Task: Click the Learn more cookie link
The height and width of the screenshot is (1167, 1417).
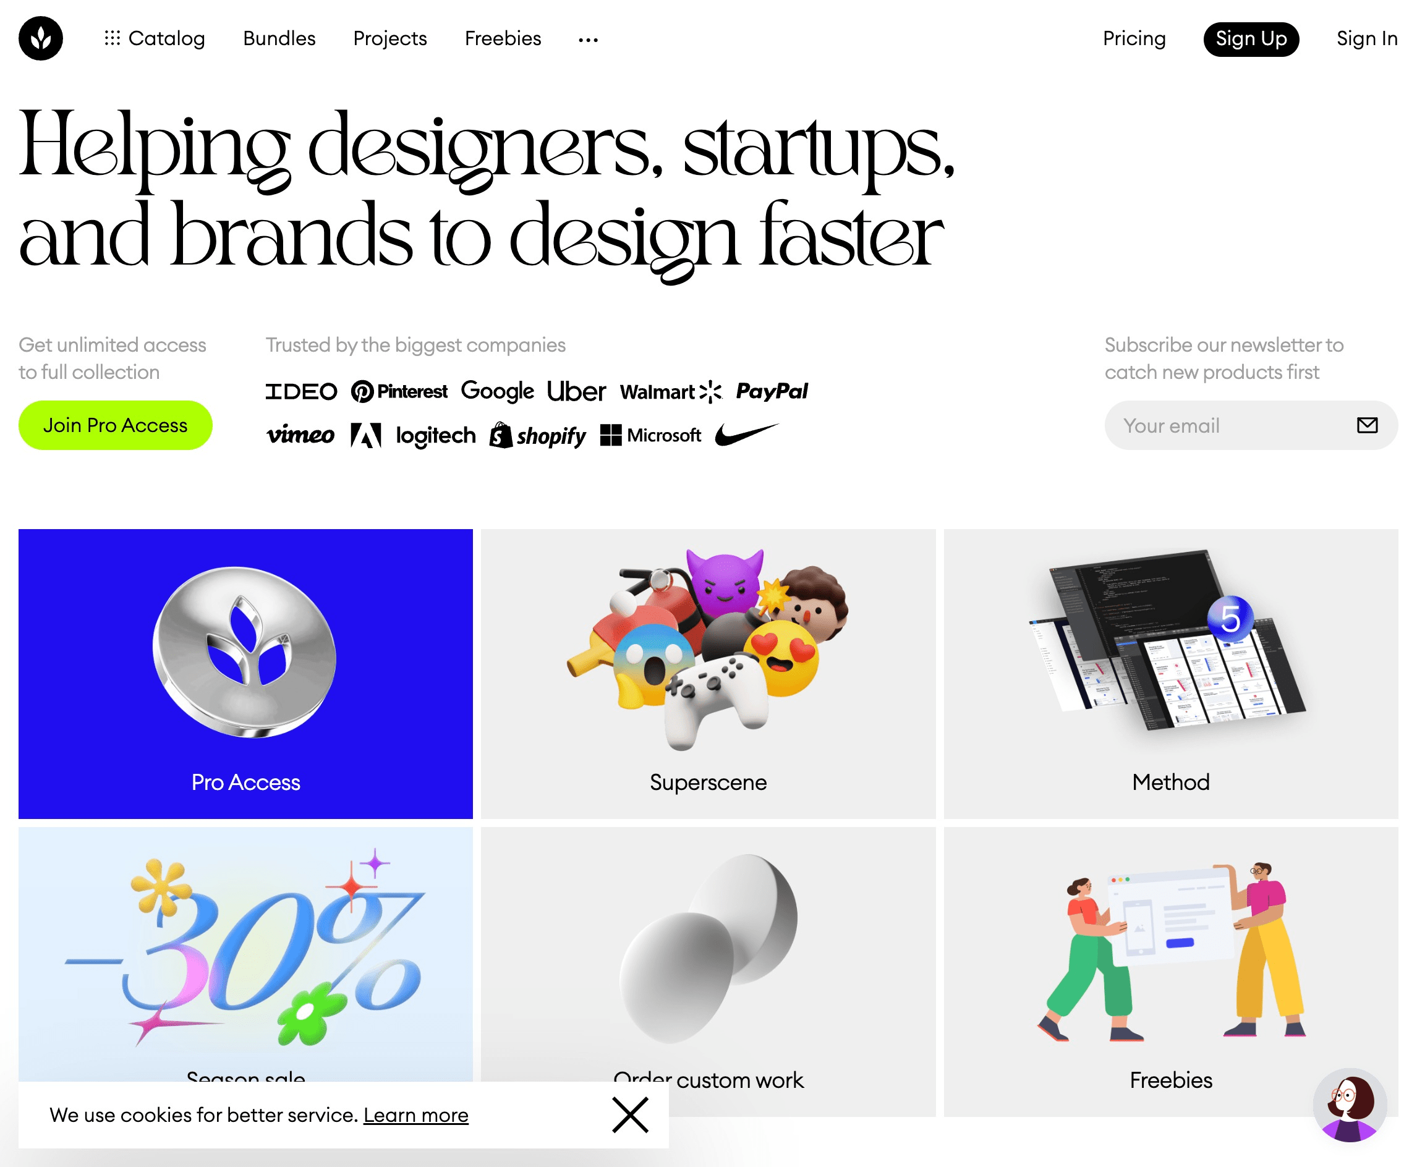Action: [x=417, y=1113]
